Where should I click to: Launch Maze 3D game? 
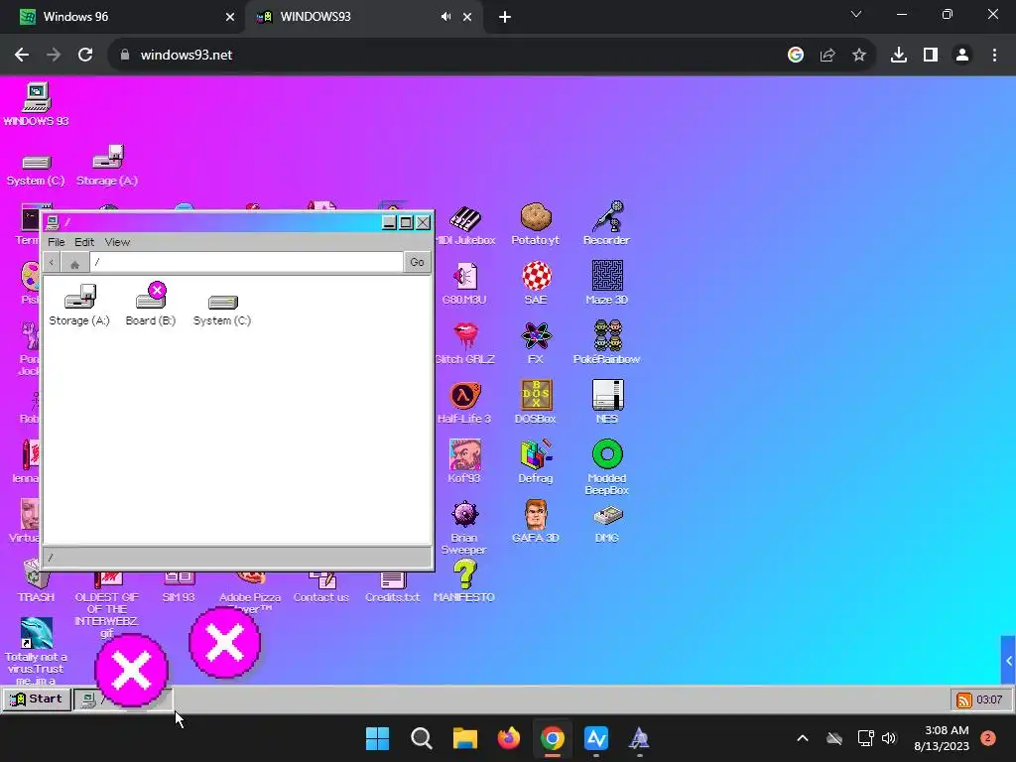coord(607,283)
